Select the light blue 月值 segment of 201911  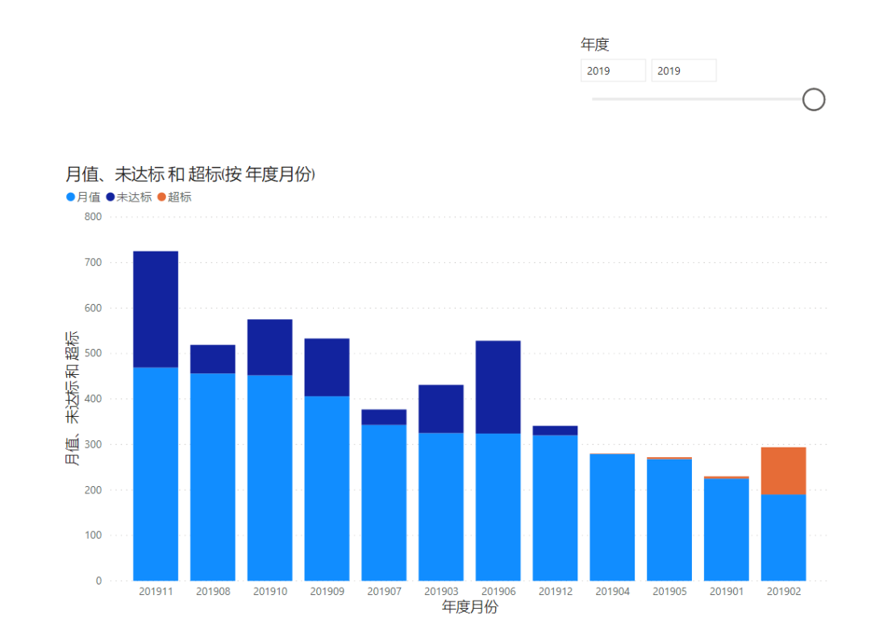[x=156, y=474]
